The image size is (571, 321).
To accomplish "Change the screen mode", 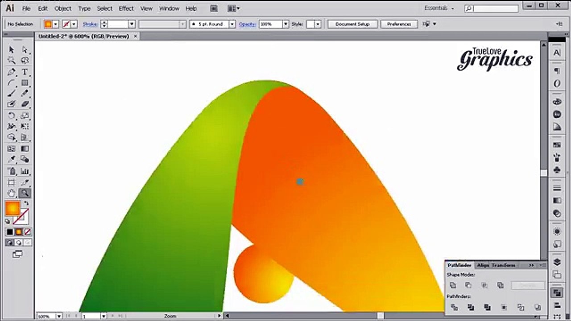I will [17, 254].
